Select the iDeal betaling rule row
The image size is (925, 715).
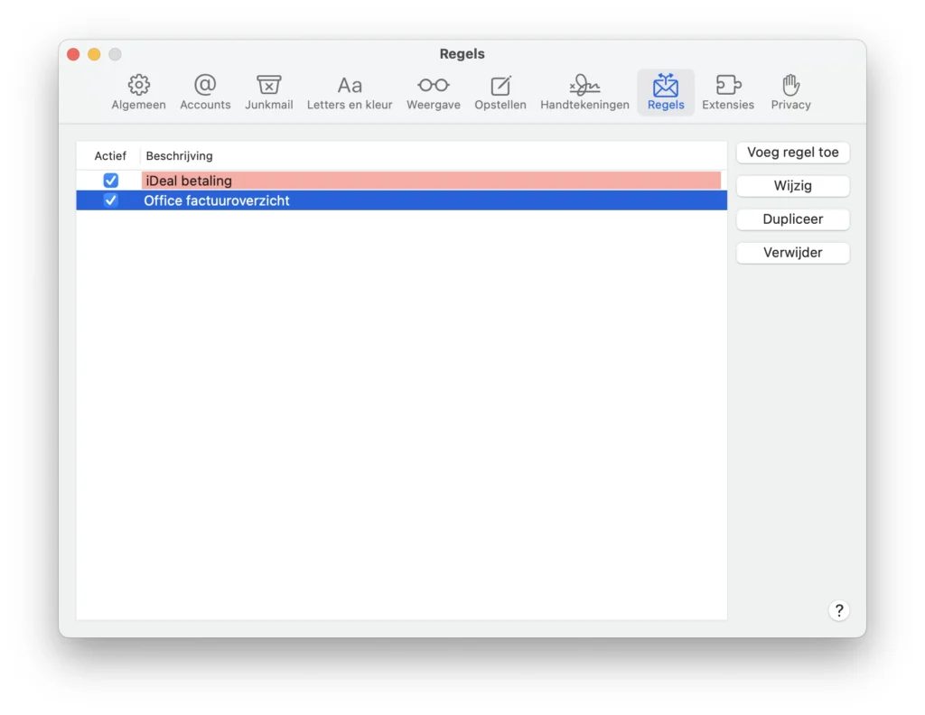401,181
